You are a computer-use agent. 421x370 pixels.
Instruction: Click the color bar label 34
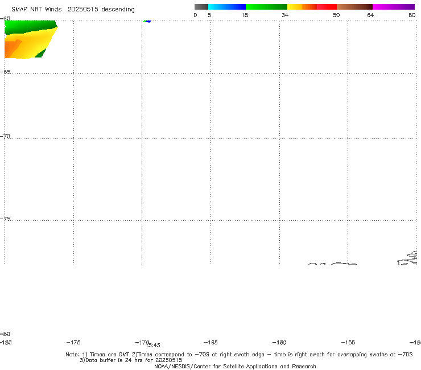(x=285, y=15)
